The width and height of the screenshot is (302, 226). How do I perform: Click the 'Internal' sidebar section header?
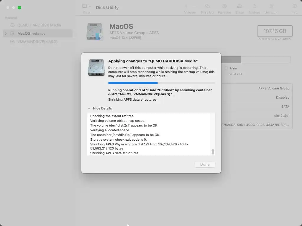11,18
